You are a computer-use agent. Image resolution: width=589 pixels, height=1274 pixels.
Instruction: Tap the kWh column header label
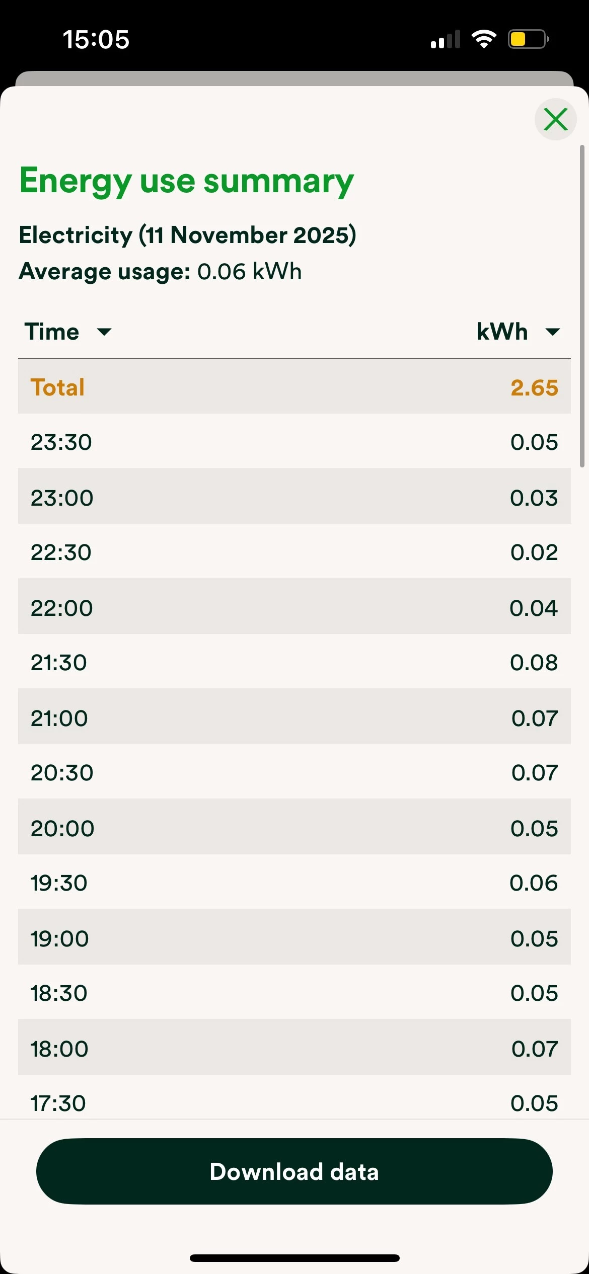[502, 332]
